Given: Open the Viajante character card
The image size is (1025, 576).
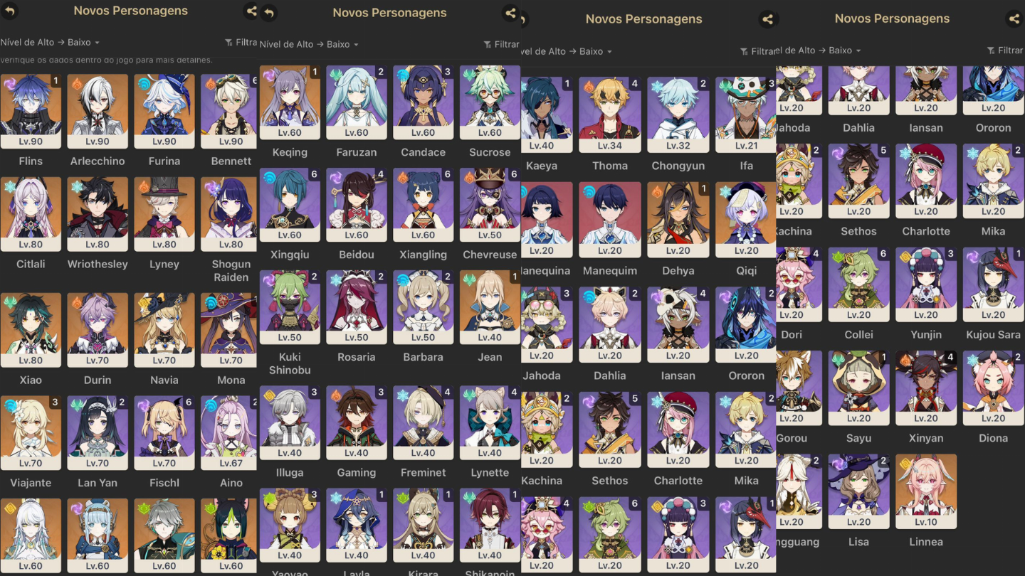Looking at the screenshot, I should (31, 432).
